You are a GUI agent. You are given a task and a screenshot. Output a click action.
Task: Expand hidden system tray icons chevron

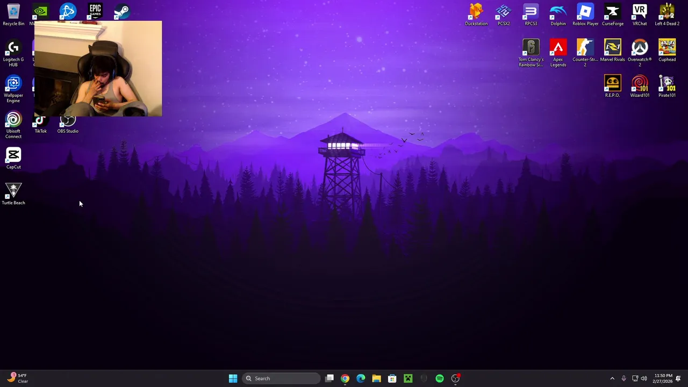coord(612,378)
